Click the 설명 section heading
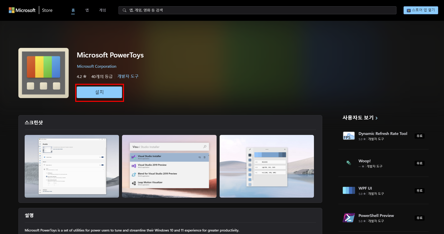Viewport: 444px width, 234px height. [x=29, y=215]
